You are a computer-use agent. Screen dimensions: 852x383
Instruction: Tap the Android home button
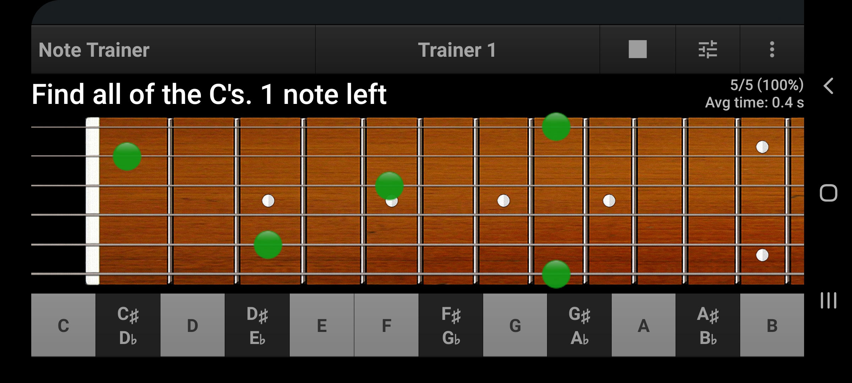pyautogui.click(x=828, y=193)
